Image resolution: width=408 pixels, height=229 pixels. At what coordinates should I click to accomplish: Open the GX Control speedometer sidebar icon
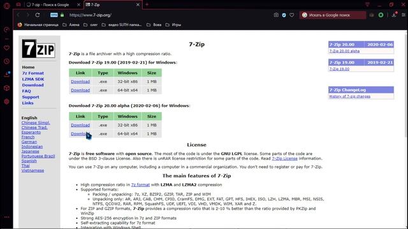point(7,30)
